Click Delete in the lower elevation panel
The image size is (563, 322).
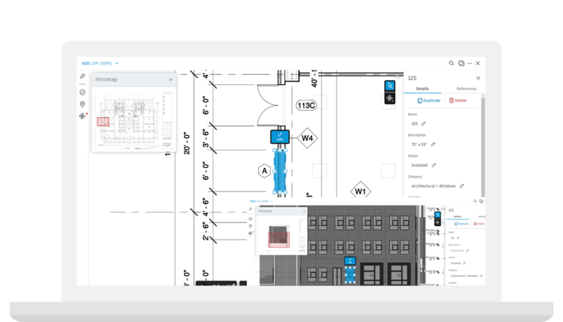[x=479, y=224]
